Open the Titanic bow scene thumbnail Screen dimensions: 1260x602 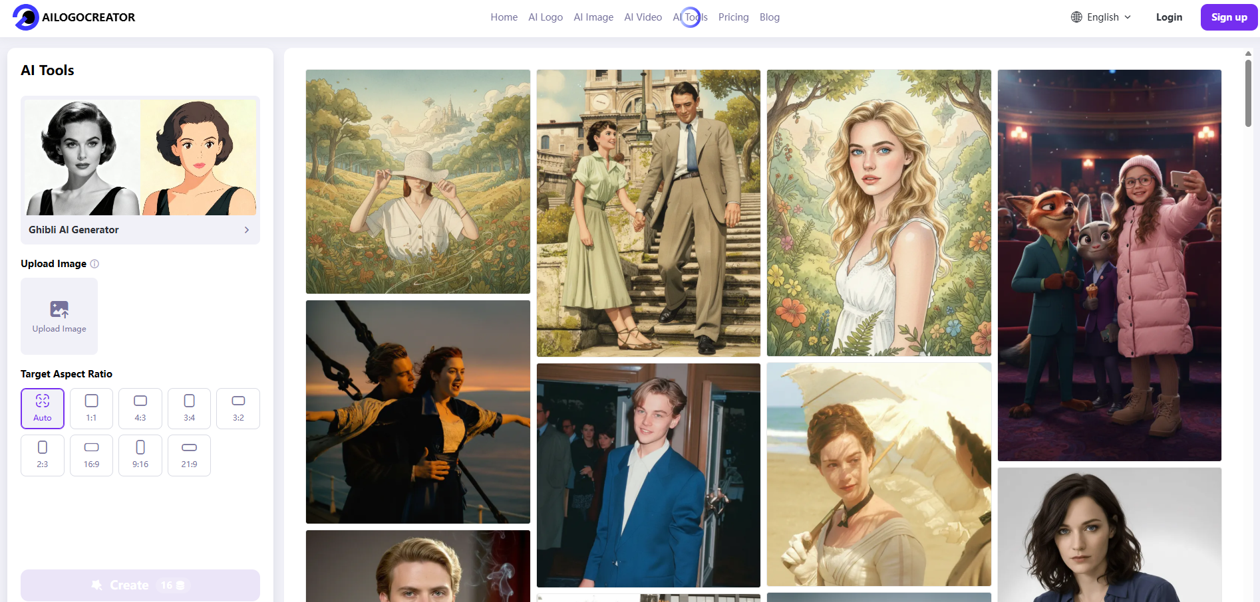coord(418,412)
